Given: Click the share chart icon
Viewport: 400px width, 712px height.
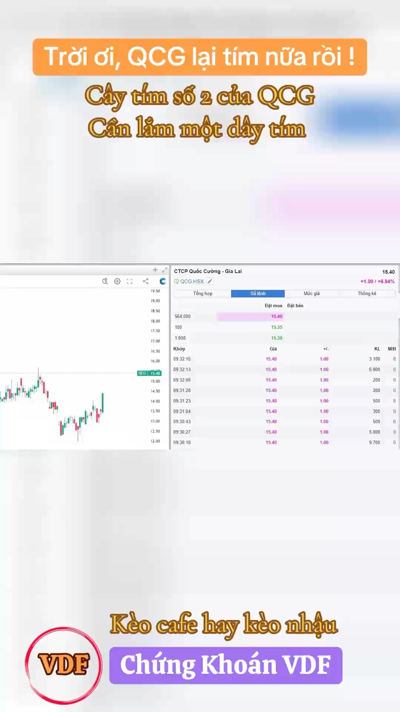Looking at the screenshot, I should (x=146, y=281).
